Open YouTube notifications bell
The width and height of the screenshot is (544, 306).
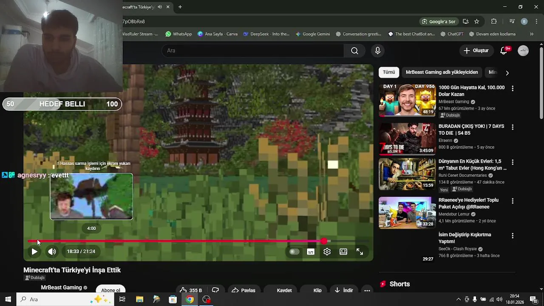504,51
